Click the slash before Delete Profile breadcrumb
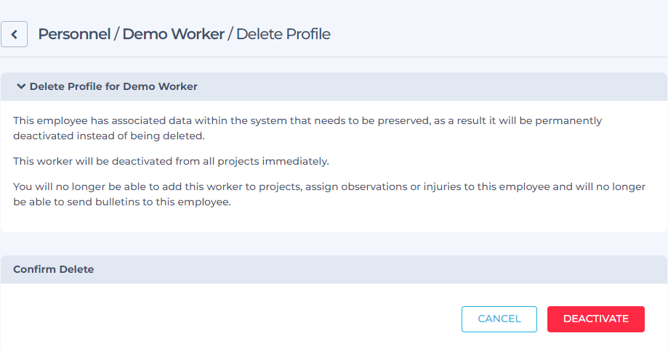This screenshot has height=349, width=668. coord(230,34)
